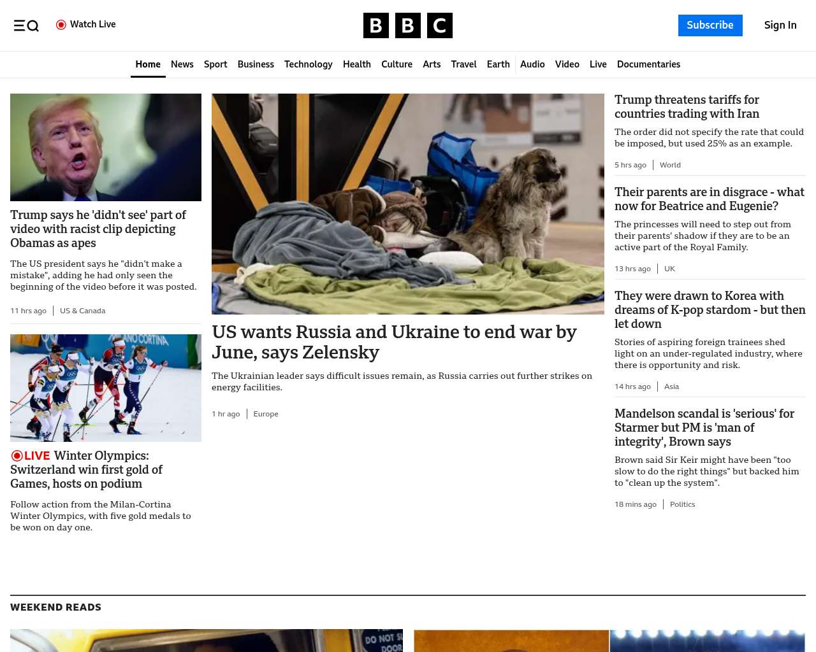Click the '11 hrs ago' timestamp
This screenshot has height=652, width=816.
[28, 311]
